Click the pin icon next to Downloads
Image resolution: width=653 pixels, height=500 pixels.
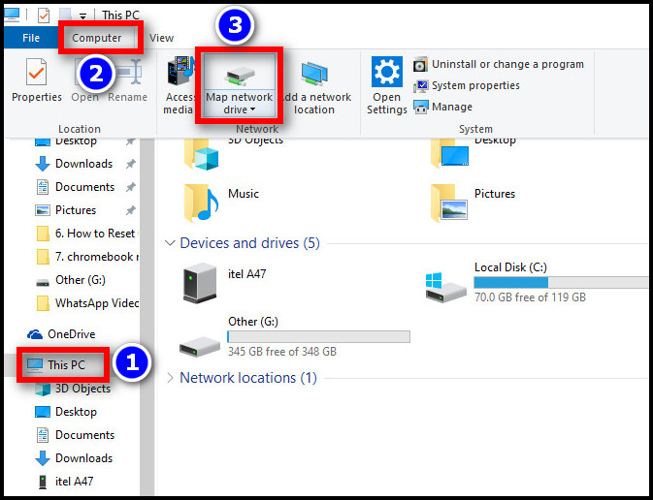coord(131,165)
